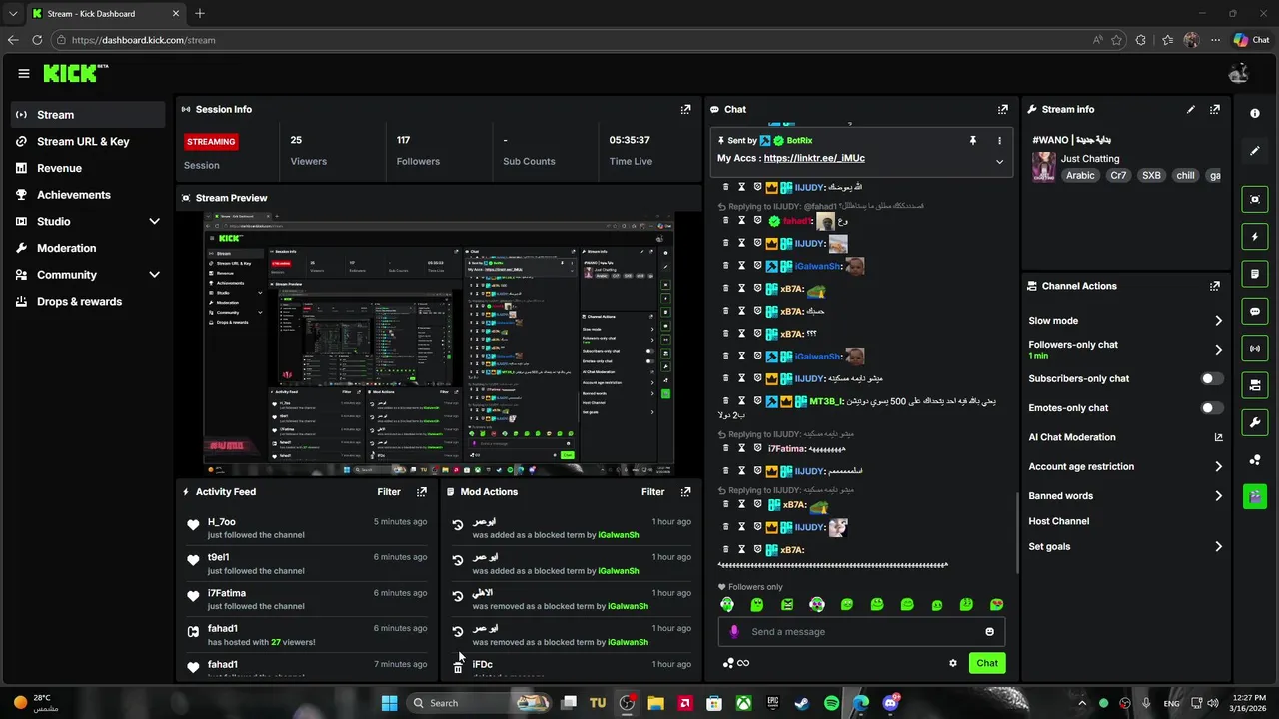This screenshot has width=1279, height=719.
Task: Toggle Emotes-only chat switch
Action: [1211, 408]
